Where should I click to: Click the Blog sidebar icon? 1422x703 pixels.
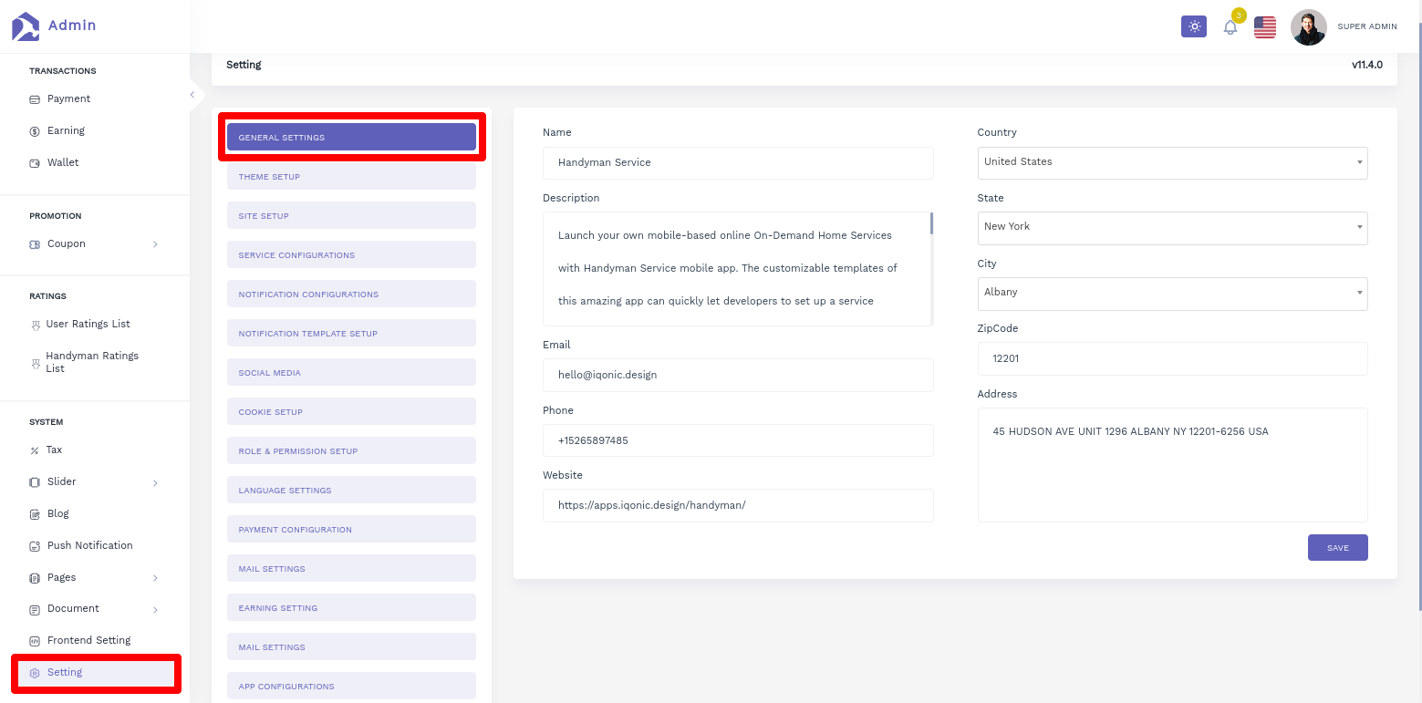(35, 514)
